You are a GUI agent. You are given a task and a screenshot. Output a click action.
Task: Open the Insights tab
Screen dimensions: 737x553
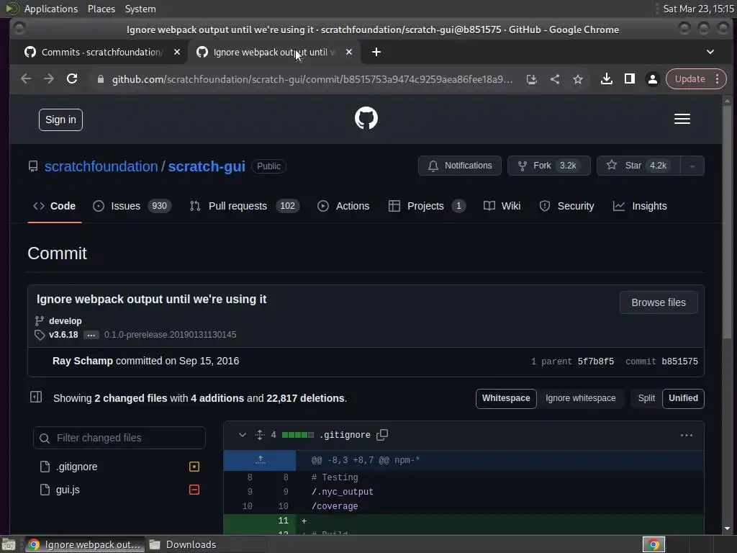click(640, 206)
